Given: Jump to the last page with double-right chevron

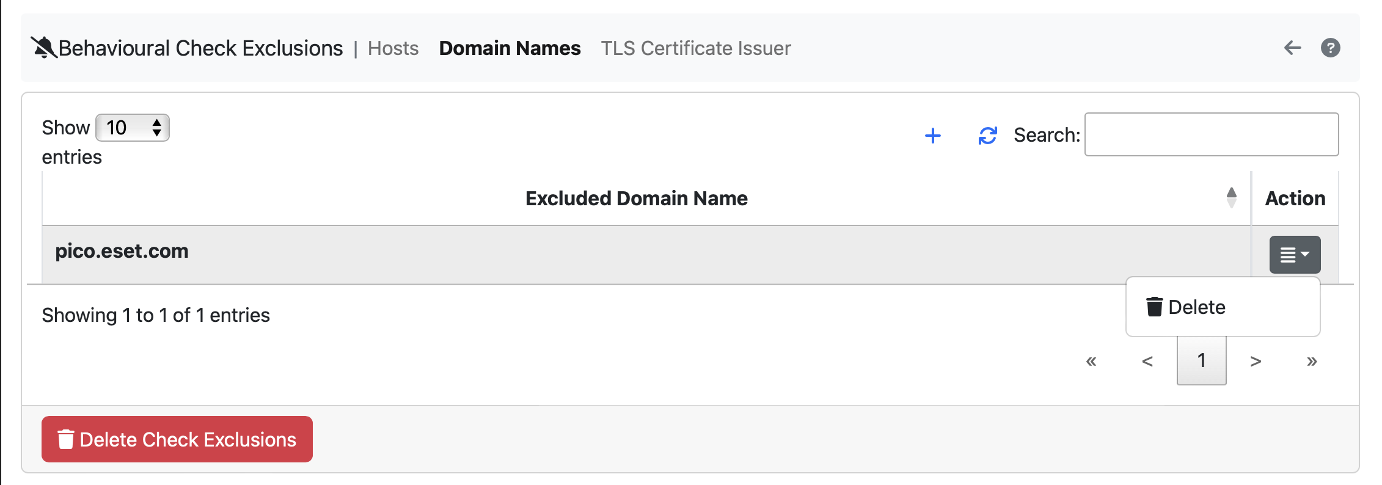Looking at the screenshot, I should [1312, 361].
